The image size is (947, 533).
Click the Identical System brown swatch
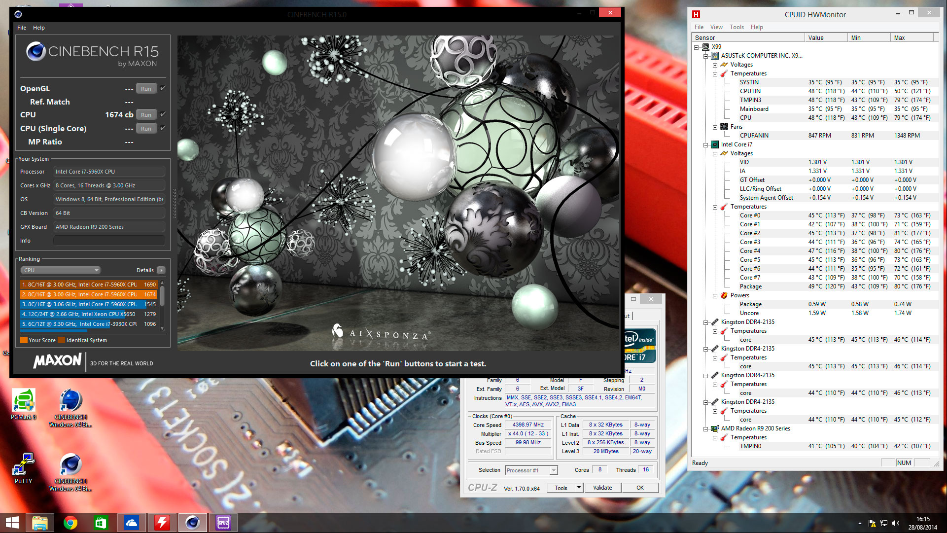pyautogui.click(x=62, y=340)
